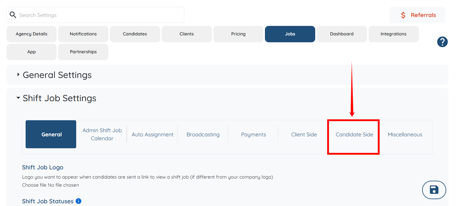Open the Broadcasting sub-tab
This screenshot has height=206, width=459.
tap(203, 135)
